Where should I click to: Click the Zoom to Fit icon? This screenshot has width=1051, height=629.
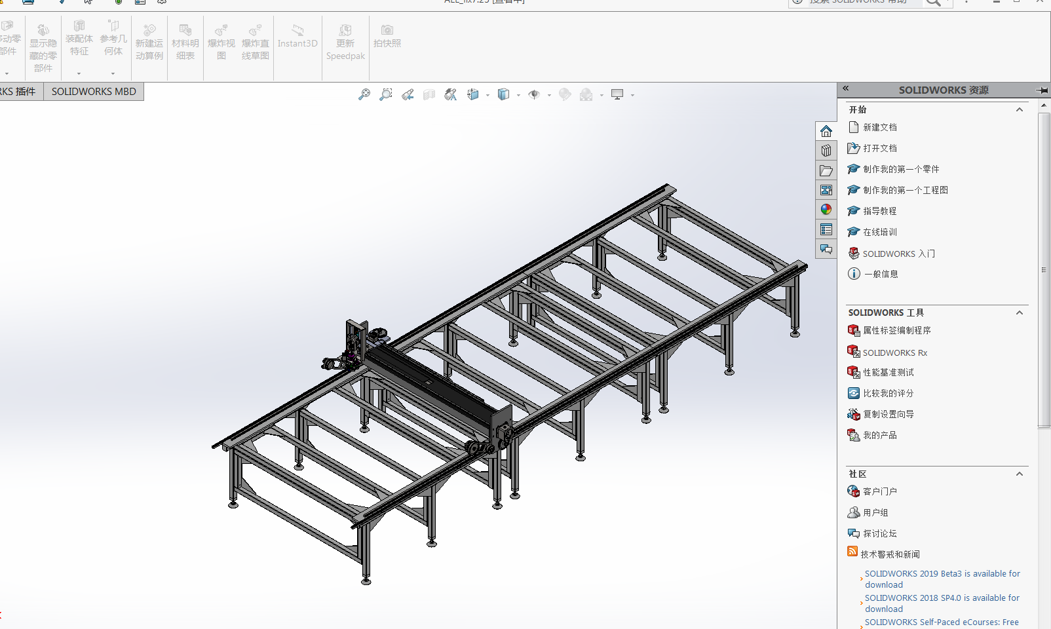point(364,95)
